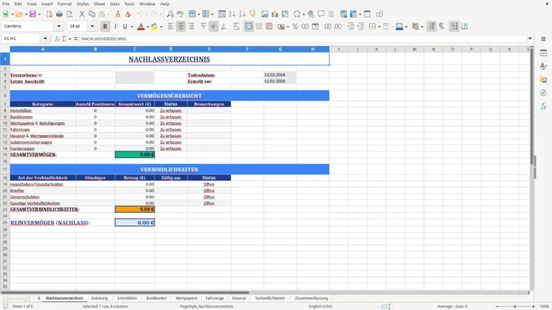Open Find and Replace
The image size is (552, 310).
point(170,14)
